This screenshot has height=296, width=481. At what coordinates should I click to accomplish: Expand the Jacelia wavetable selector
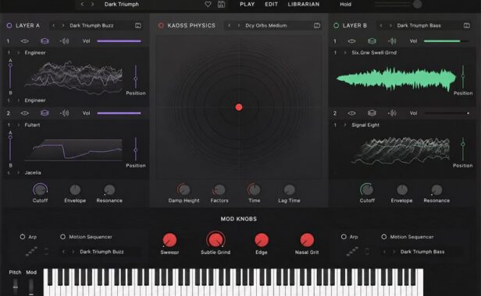[x=19, y=173]
